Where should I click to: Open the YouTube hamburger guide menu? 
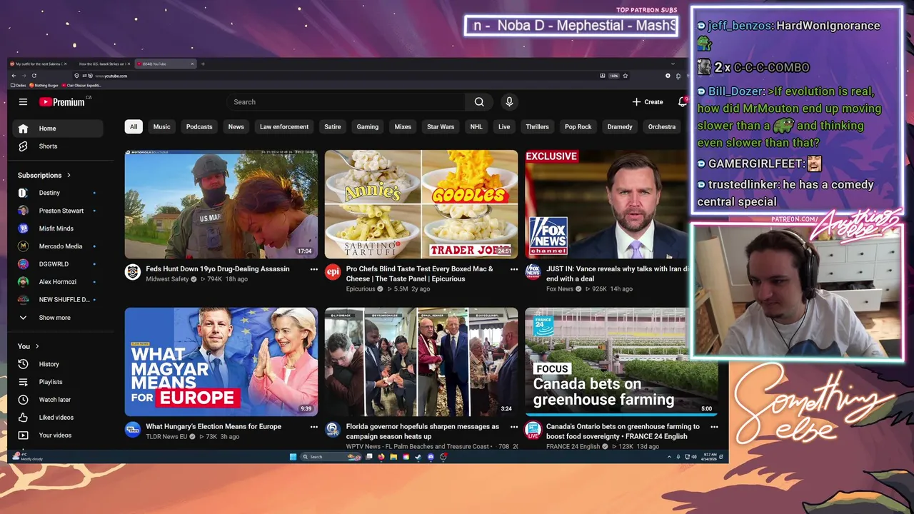23,102
